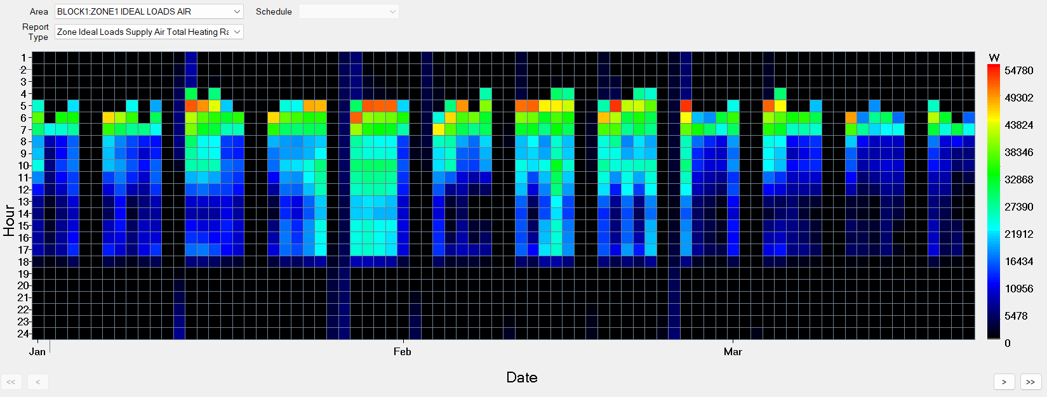Click the 0 value at the legend bottom

click(1008, 343)
